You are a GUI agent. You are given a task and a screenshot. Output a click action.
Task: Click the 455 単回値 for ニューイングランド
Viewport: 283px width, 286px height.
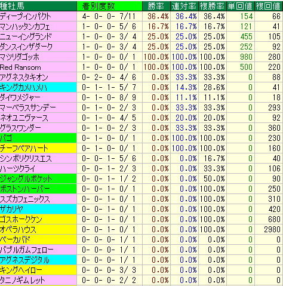(x=247, y=36)
